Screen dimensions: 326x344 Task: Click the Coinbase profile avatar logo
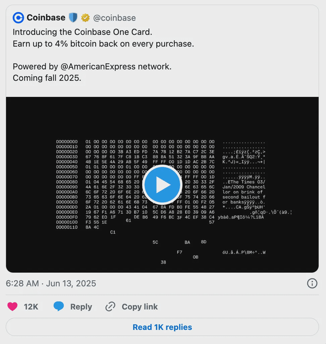click(18, 18)
